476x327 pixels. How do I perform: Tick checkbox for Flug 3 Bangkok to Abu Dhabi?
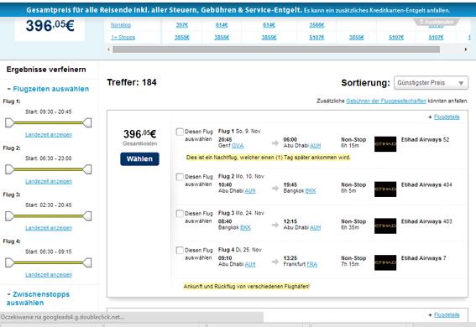[180, 213]
